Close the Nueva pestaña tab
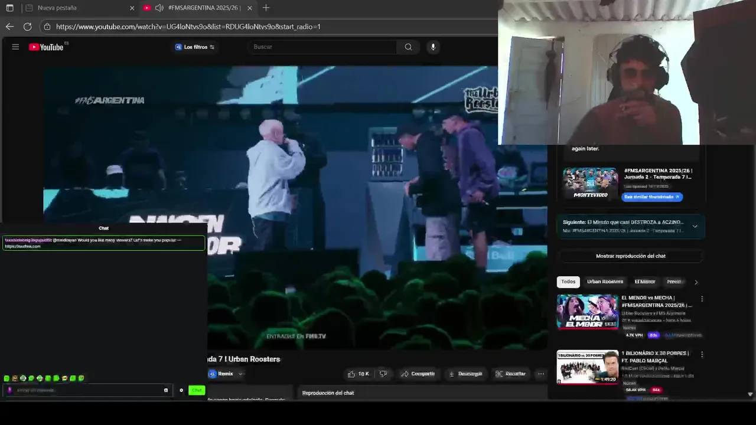 pyautogui.click(x=132, y=8)
